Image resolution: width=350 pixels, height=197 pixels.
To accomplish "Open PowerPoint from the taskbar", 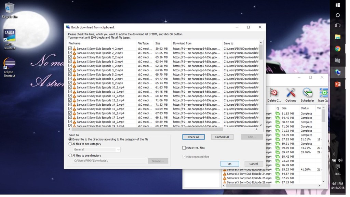I will point(338,84).
